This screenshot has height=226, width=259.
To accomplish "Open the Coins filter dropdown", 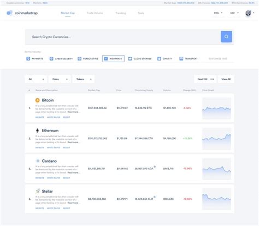I will [60, 79].
